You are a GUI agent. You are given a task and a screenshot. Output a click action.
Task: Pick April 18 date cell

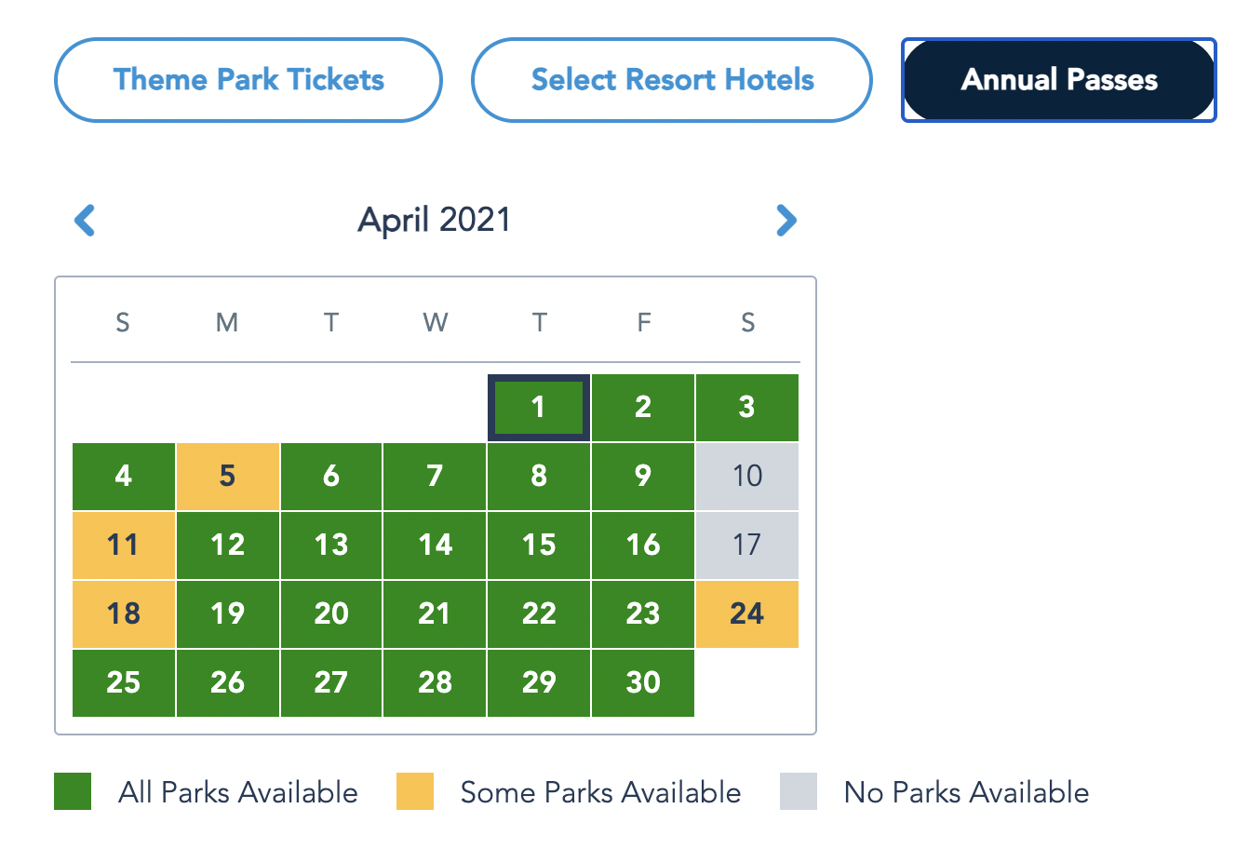point(124,614)
